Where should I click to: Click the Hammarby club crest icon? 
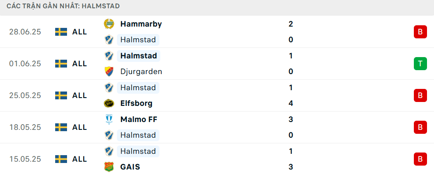coord(109,24)
